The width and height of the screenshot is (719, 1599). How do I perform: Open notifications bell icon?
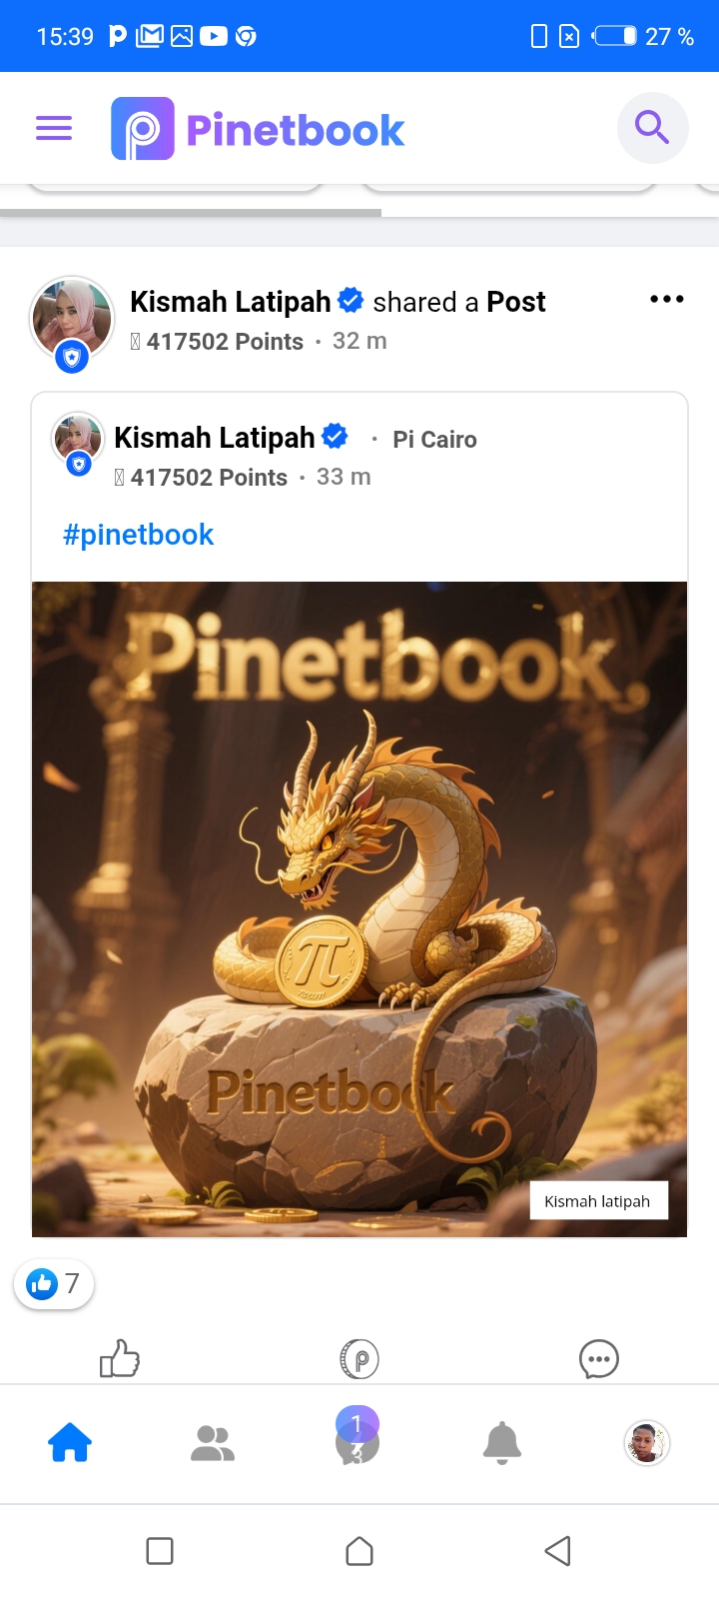[x=502, y=1443]
